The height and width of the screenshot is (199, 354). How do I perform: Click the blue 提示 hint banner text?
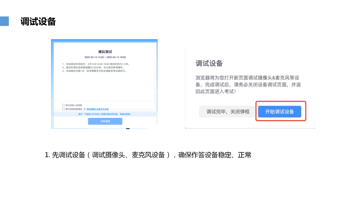105,114
